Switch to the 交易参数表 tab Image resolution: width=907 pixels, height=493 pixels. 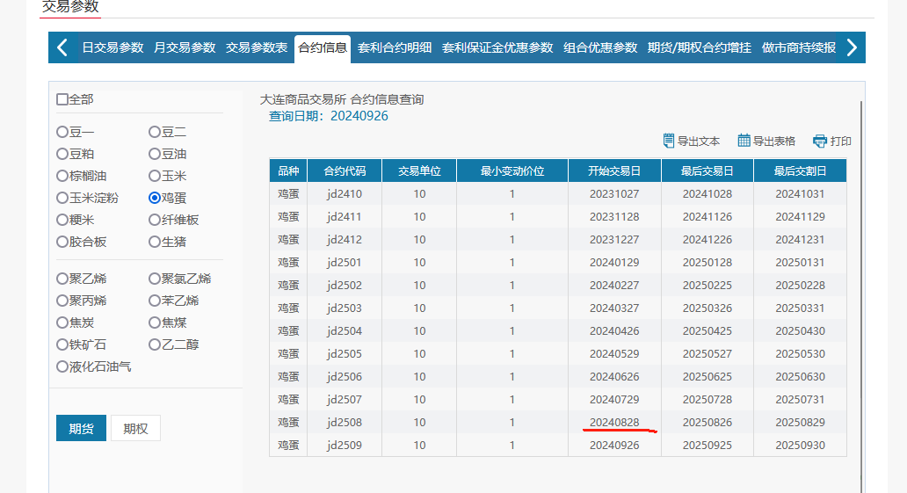(x=257, y=47)
